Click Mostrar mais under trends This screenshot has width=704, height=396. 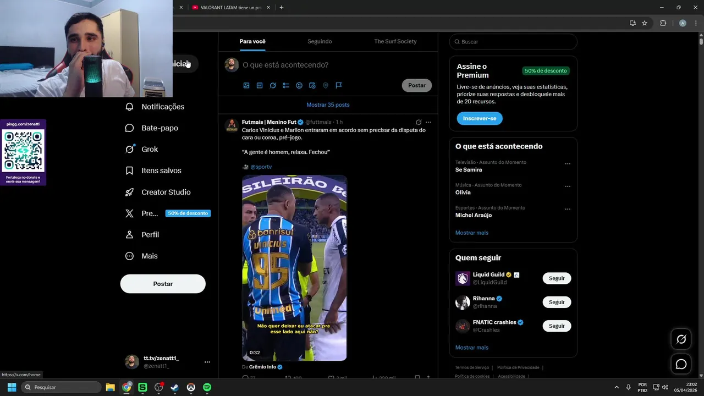point(472,233)
